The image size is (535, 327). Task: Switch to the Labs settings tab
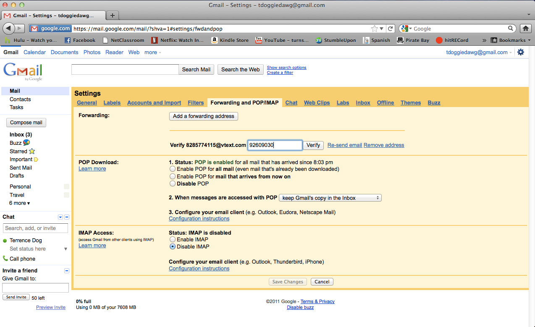(x=343, y=102)
